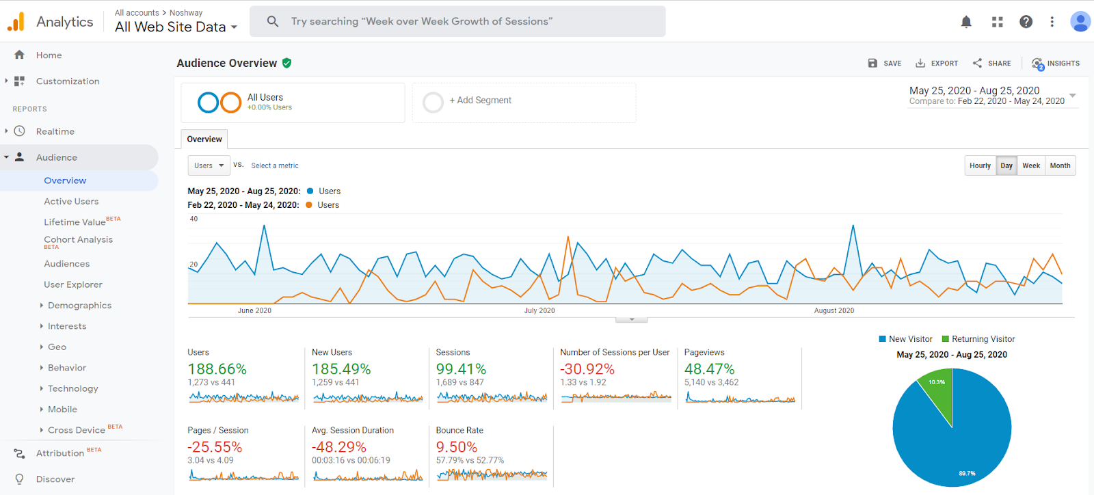Click the Select a metric link
This screenshot has width=1094, height=495.
click(275, 165)
